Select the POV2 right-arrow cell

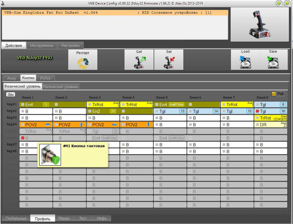click(103, 125)
